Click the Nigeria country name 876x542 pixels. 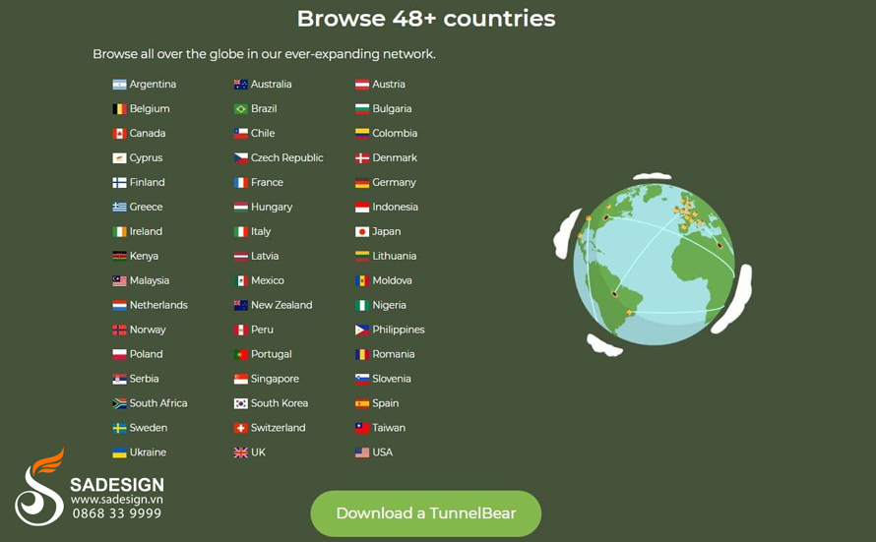(x=390, y=305)
